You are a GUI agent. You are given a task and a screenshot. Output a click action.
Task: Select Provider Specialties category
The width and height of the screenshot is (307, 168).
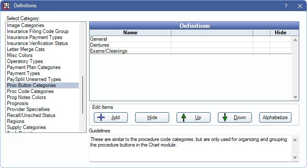click(x=43, y=109)
